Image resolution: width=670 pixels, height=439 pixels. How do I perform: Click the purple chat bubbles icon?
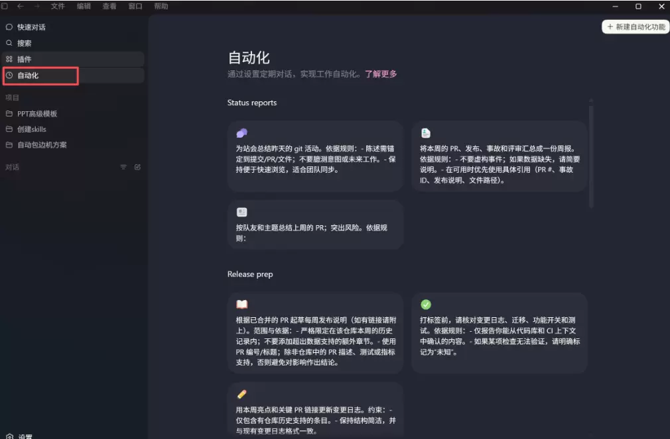tap(242, 133)
